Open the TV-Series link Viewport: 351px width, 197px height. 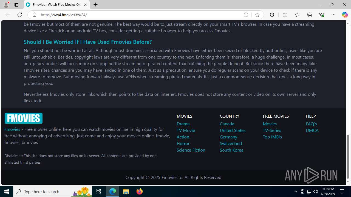point(272,130)
